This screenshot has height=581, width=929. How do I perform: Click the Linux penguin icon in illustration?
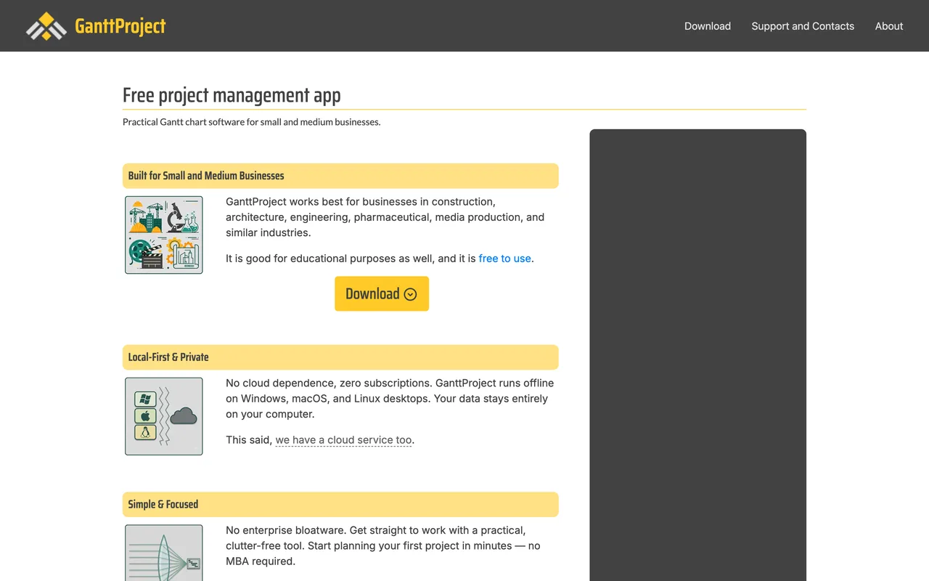[x=145, y=433]
